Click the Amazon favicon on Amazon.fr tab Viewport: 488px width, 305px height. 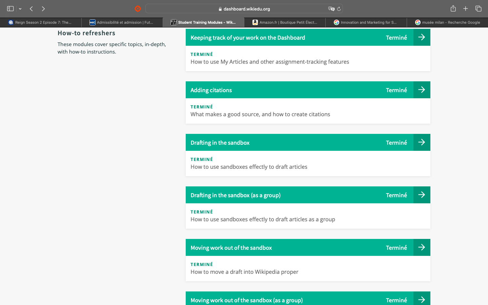pos(255,22)
